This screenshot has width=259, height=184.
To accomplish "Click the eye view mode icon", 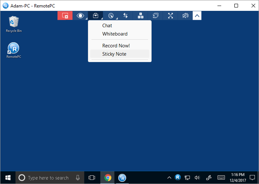I will [x=80, y=16].
